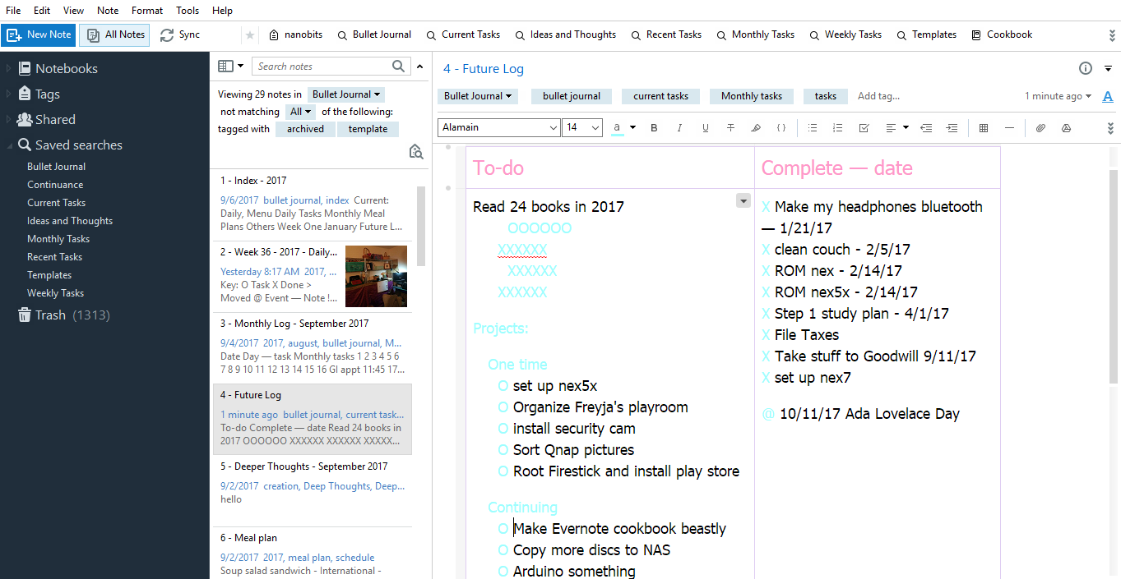Open the File menu
This screenshot has width=1121, height=579.
[x=13, y=11]
